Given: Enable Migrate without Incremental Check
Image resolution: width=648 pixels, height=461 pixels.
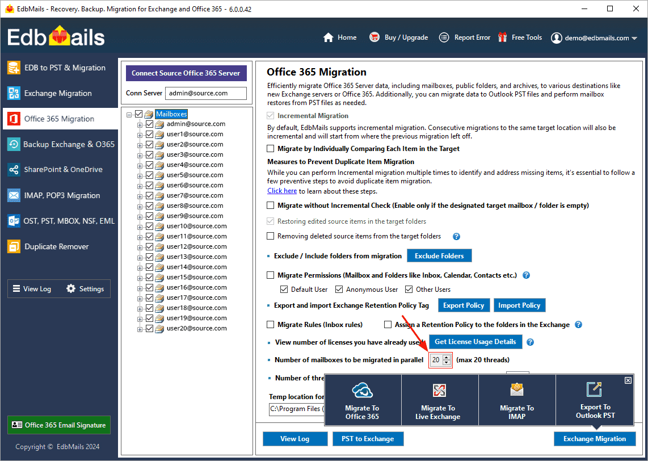Looking at the screenshot, I should tap(270, 205).
